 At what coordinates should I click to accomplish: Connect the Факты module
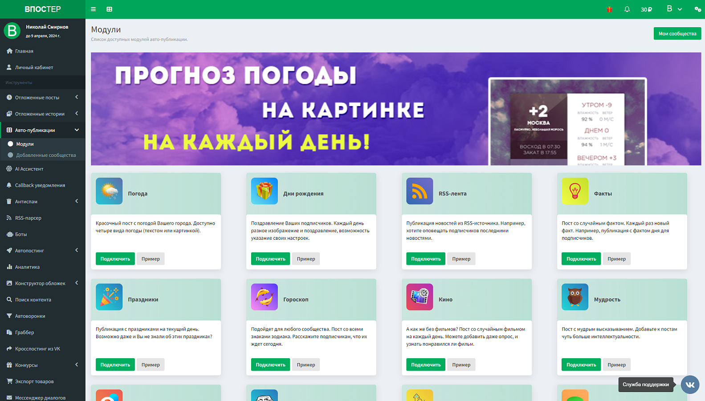[581, 259]
